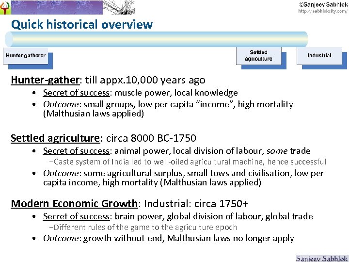349x262 pixels.
Task: Click '(Malthusian laws applied)' under Hunter-gather
Action: pos(94,114)
